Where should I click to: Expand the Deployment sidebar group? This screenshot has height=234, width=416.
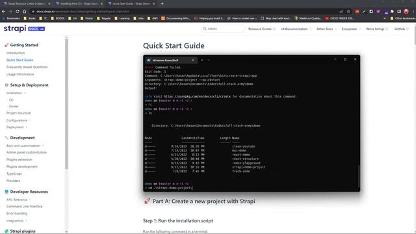pyautogui.click(x=17, y=127)
